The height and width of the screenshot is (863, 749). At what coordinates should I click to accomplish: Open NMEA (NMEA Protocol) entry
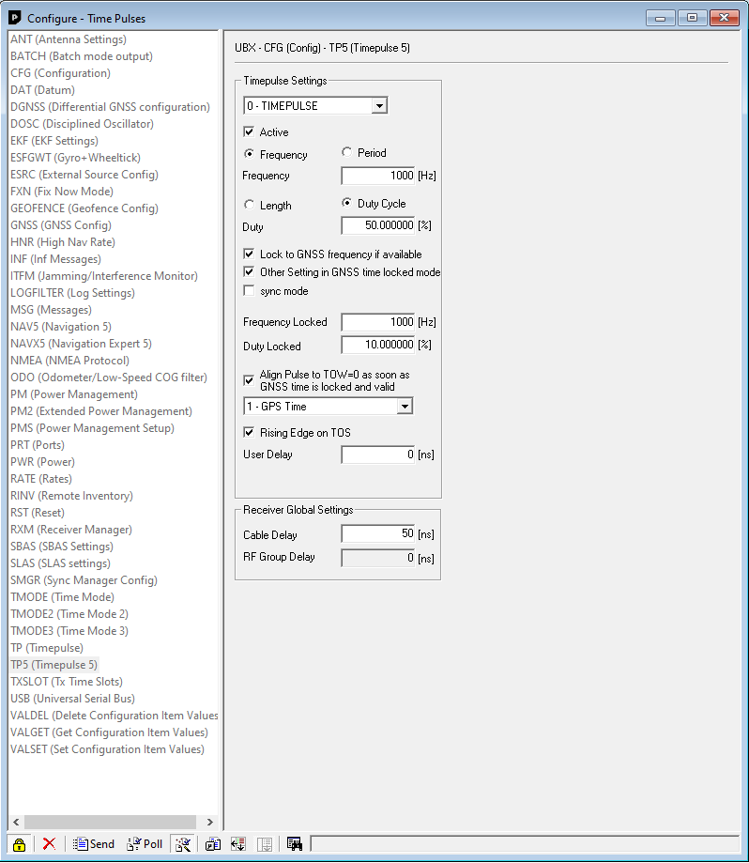point(69,361)
